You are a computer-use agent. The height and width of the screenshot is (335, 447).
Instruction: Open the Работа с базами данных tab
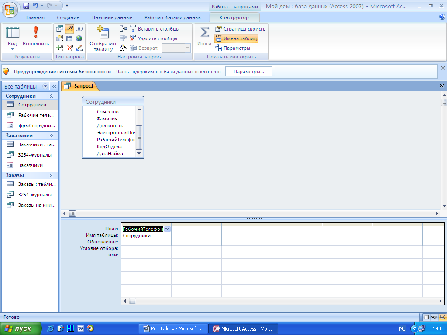[x=172, y=17]
